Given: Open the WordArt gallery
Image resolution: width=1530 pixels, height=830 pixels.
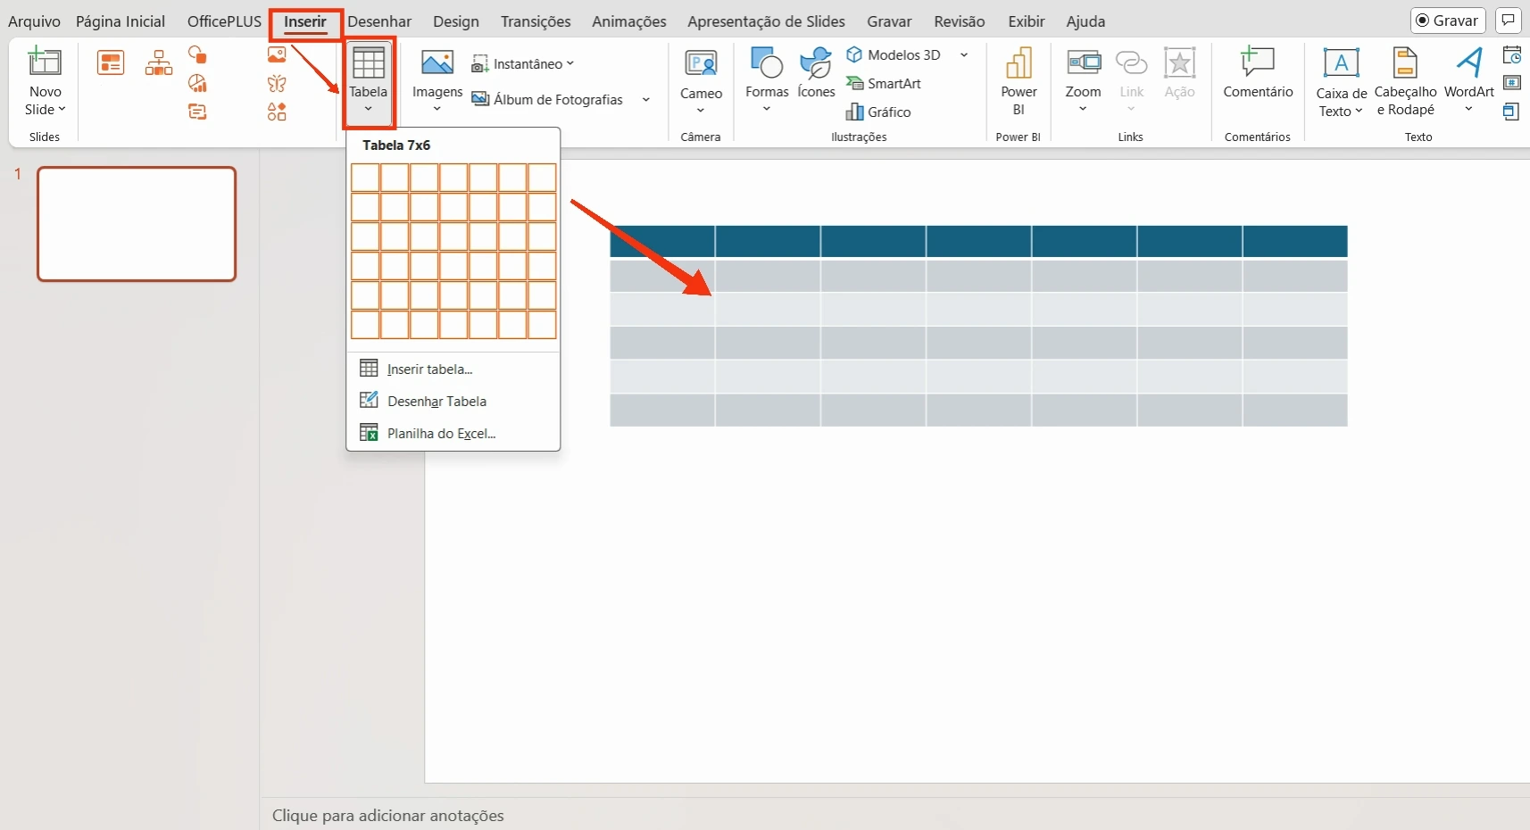Looking at the screenshot, I should point(1468,80).
